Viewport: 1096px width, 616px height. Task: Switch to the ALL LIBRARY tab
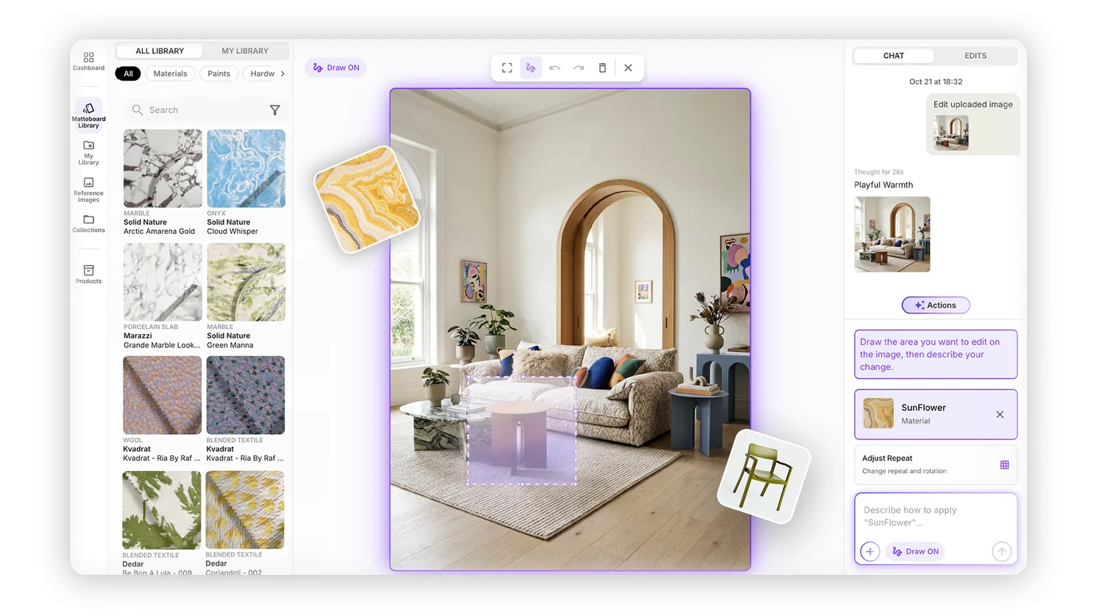(x=160, y=51)
